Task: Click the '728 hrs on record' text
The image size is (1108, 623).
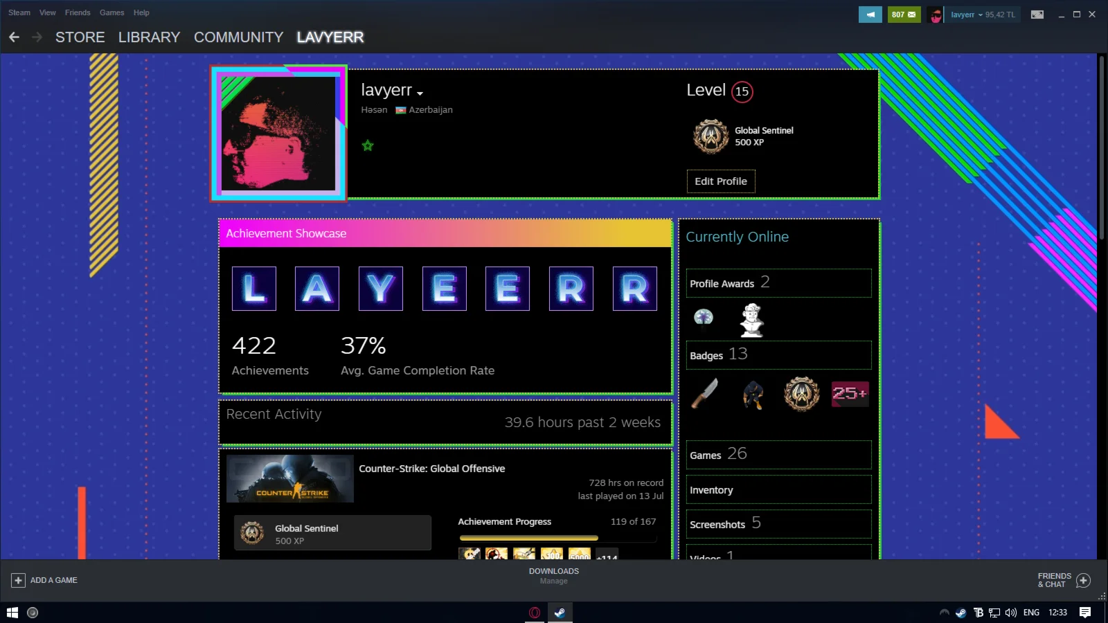Action: coord(626,483)
